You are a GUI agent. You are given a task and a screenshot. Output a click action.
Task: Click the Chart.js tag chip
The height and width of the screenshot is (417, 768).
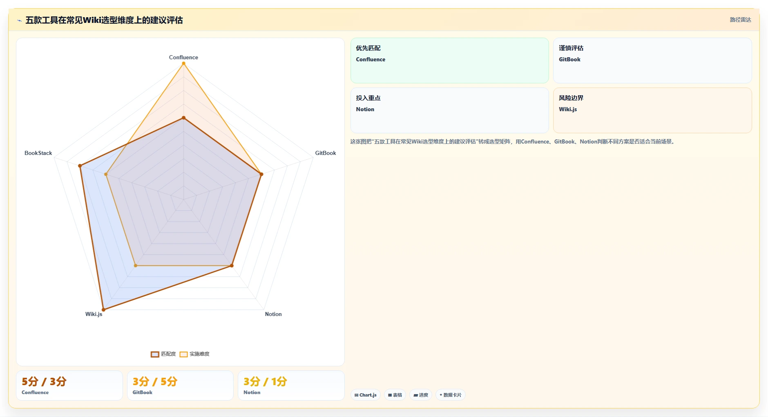click(x=366, y=395)
